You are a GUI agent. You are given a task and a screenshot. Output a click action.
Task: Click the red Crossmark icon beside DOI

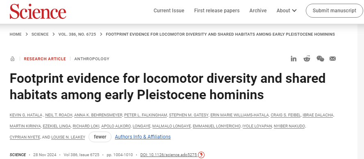point(201,155)
